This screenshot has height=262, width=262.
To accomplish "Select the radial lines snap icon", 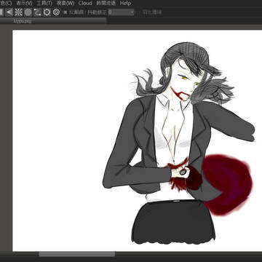I will [x=19, y=12].
